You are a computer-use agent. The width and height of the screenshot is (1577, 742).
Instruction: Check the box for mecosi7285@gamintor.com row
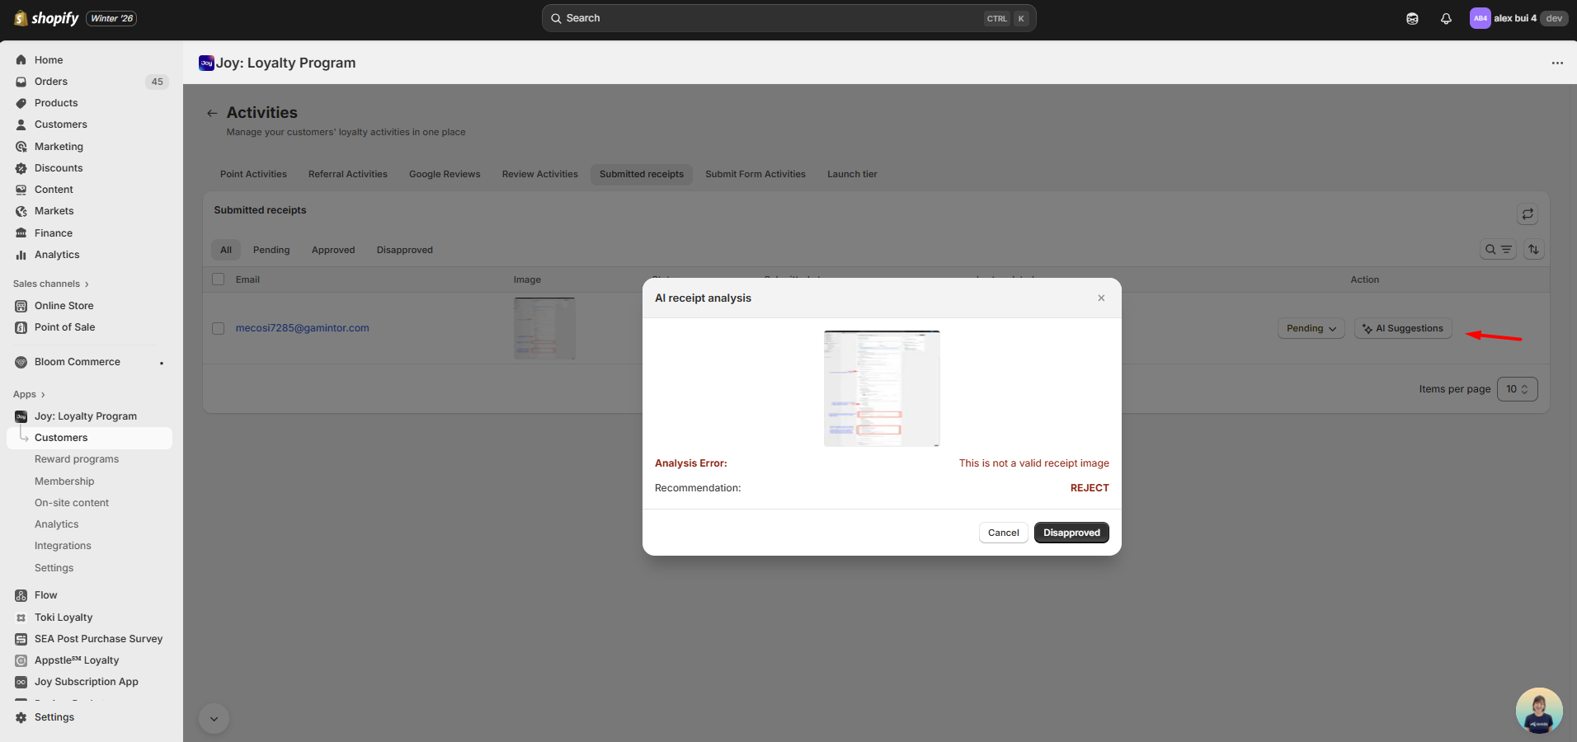coord(219,328)
